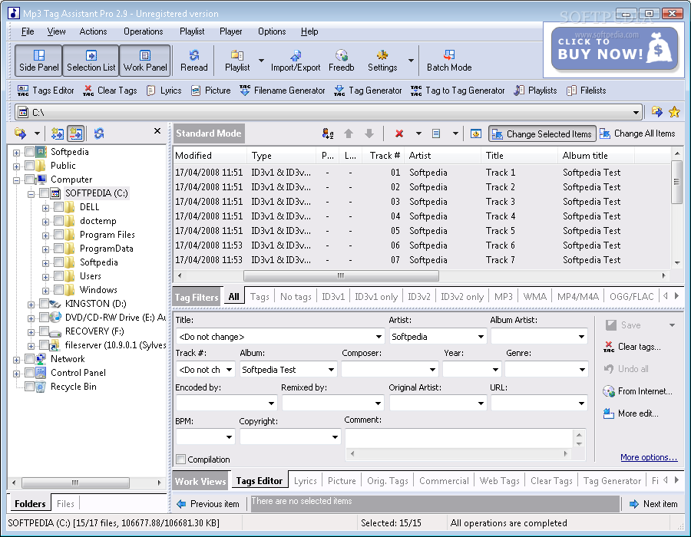Switch to the ID3v1 only filter tab
The image size is (691, 537).
tap(376, 297)
